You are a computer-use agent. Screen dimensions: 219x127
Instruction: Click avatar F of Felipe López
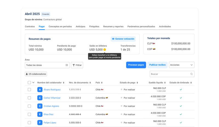40,123
